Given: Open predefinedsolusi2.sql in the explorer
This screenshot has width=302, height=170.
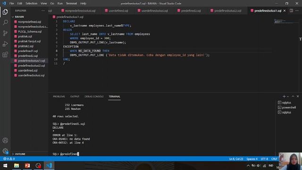Looking at the screenshot, I should [x=32, y=66].
